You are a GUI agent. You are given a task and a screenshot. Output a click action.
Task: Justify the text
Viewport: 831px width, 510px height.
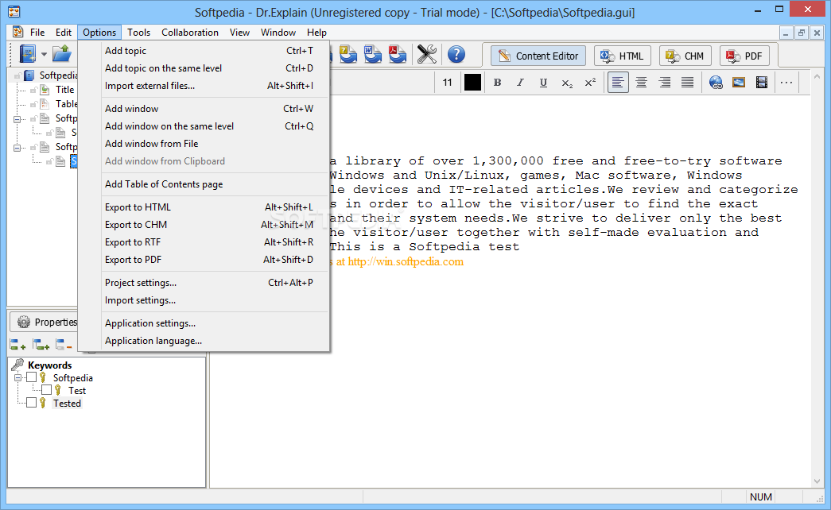(x=687, y=82)
